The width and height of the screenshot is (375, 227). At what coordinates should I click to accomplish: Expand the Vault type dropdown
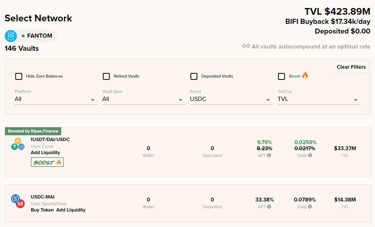point(143,99)
